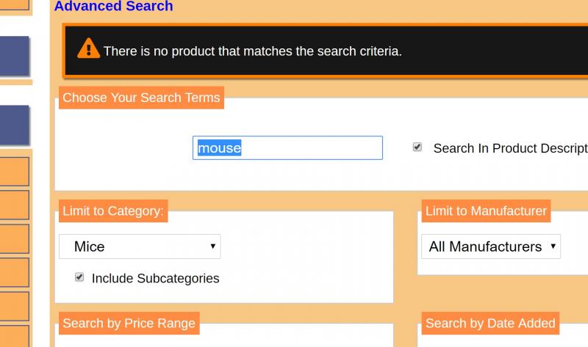
Task: Select the first orange sidebar box below blue blocks
Action: pyautogui.click(x=14, y=172)
